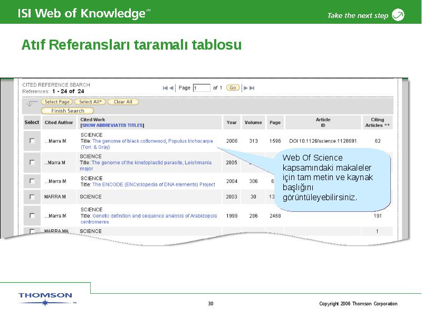Go to last page arrow icon
The width and height of the screenshot is (422, 317).
point(252,88)
